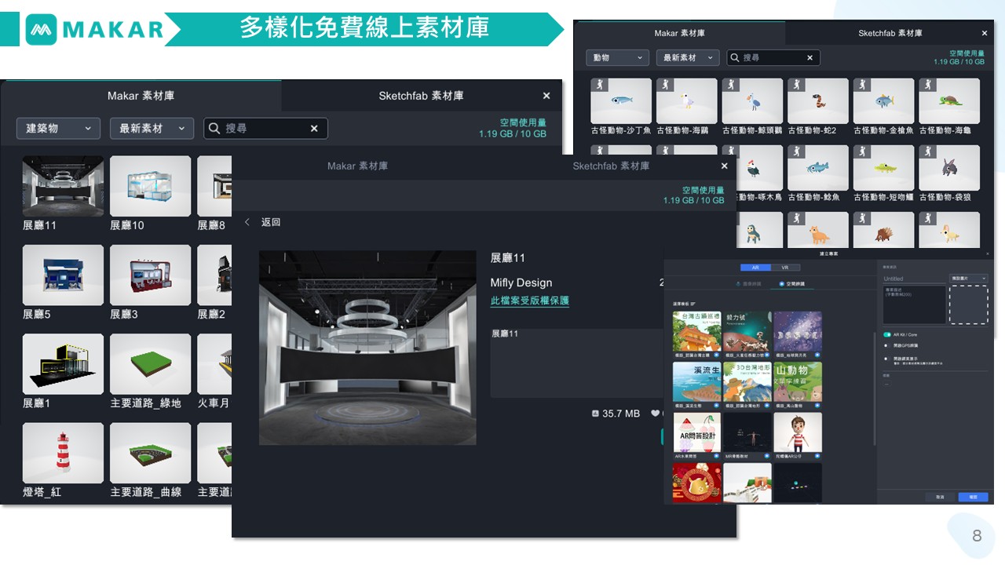Click the 取消 button in project dialog

(940, 498)
